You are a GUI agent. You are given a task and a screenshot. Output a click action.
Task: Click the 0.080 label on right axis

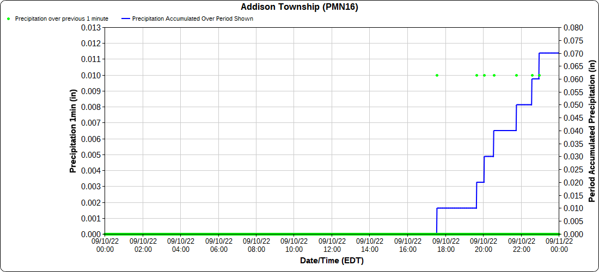coord(573,28)
